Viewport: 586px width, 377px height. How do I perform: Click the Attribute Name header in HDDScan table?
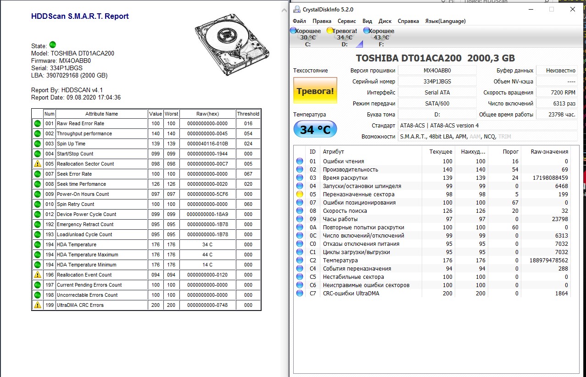click(101, 114)
